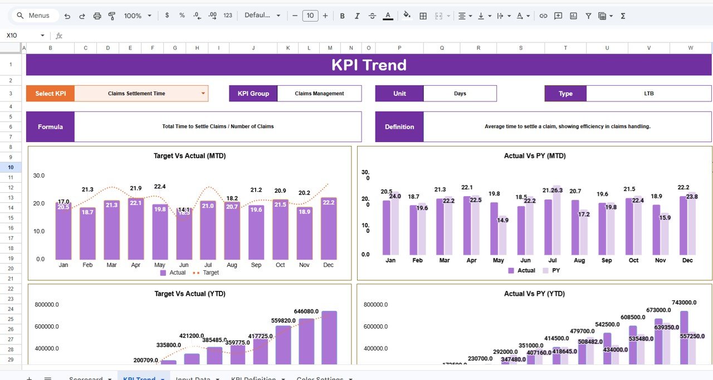Insert a comment

(558, 16)
